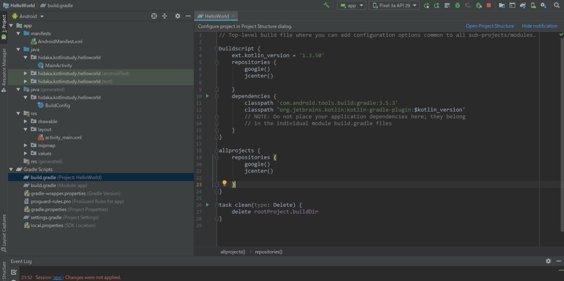The height and width of the screenshot is (281, 564).
Task: Click the Collapse All icon in Project panel
Action: pos(164,16)
